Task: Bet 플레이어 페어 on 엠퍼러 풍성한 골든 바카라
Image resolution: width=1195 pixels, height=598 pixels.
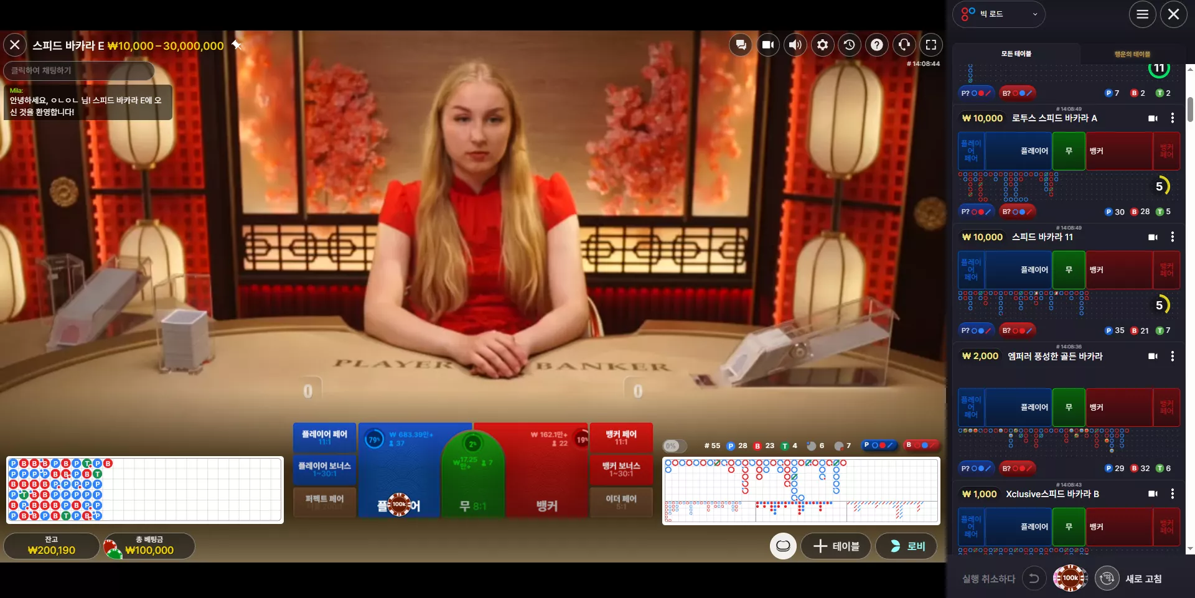Action: (x=972, y=407)
